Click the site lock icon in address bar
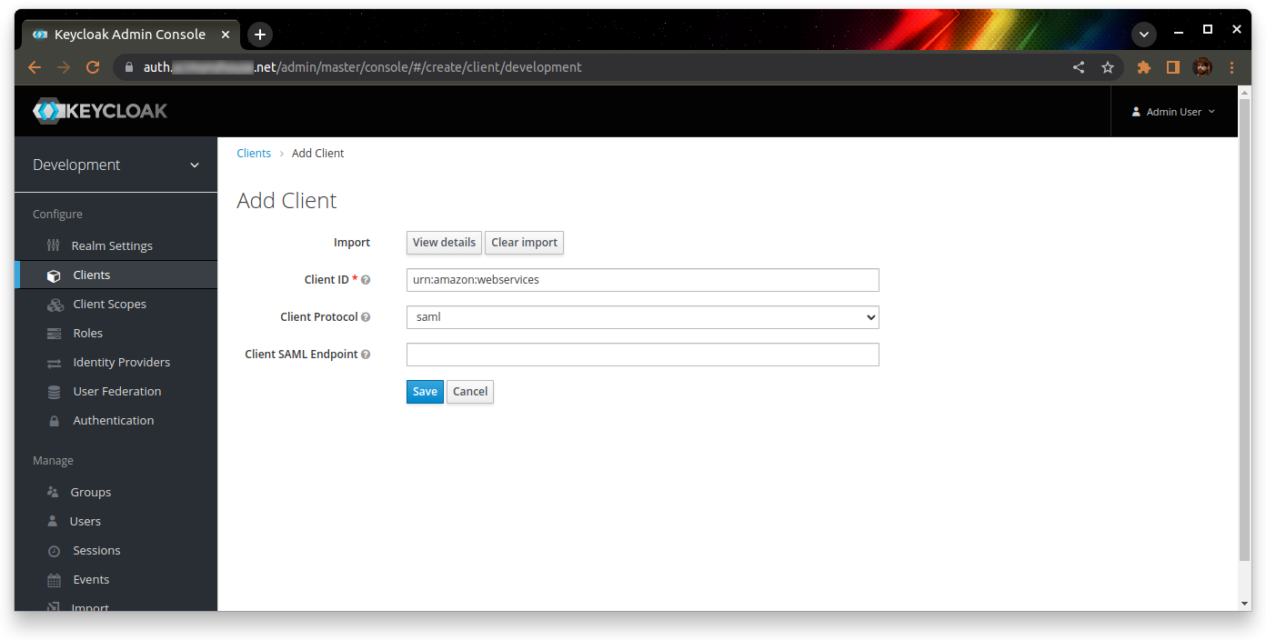 coord(128,67)
